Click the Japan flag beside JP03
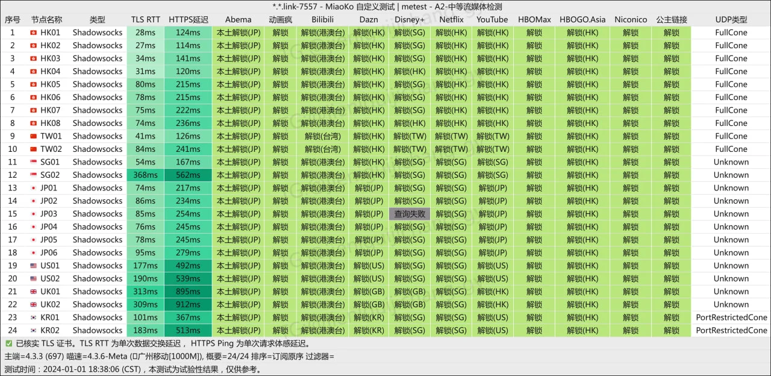Screen dimensions: 771x376 [x=33, y=214]
